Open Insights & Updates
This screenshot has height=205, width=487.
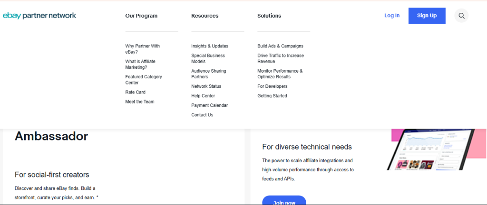(210, 46)
